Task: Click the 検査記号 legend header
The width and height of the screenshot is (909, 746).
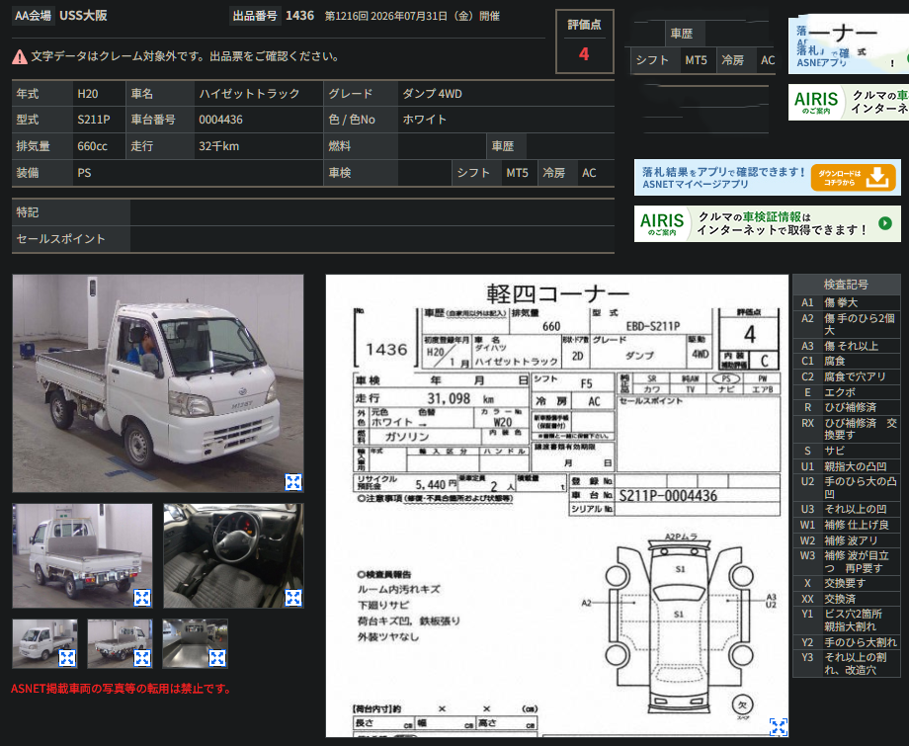Action: [846, 284]
